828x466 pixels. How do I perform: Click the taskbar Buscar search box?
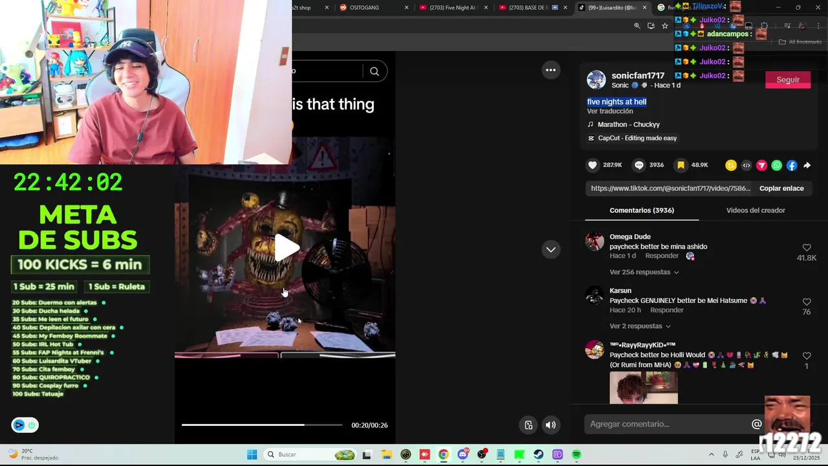(310, 454)
